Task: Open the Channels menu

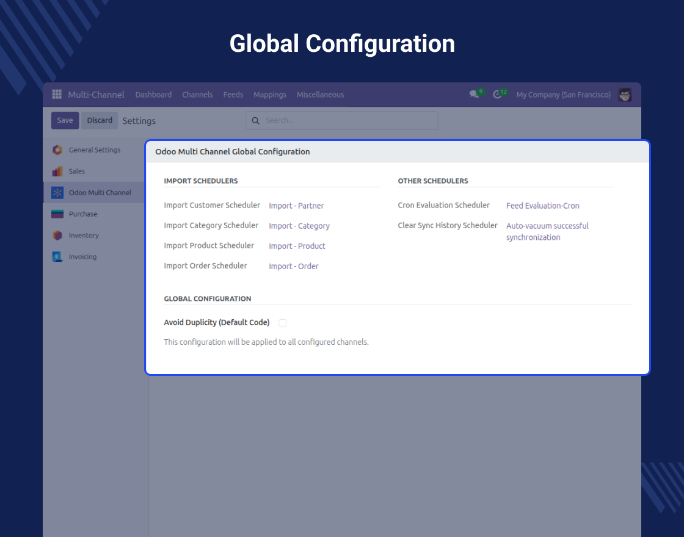Action: tap(197, 95)
